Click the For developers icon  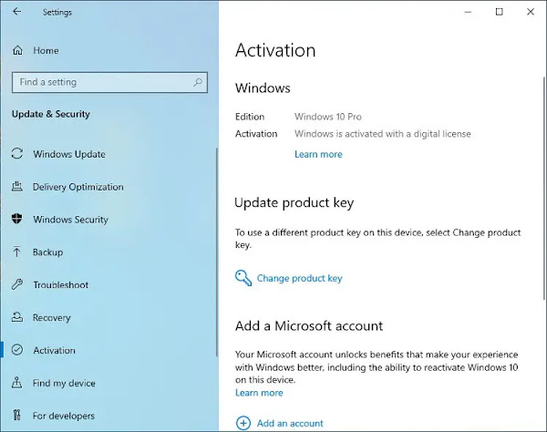click(x=16, y=416)
